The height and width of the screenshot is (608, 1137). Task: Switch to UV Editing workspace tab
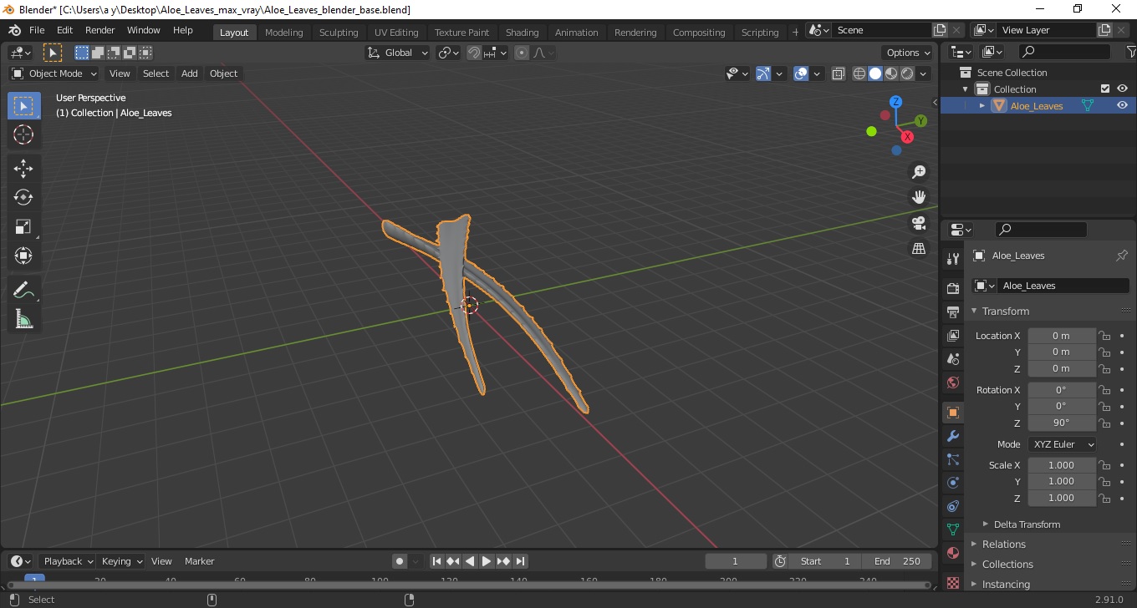(396, 32)
